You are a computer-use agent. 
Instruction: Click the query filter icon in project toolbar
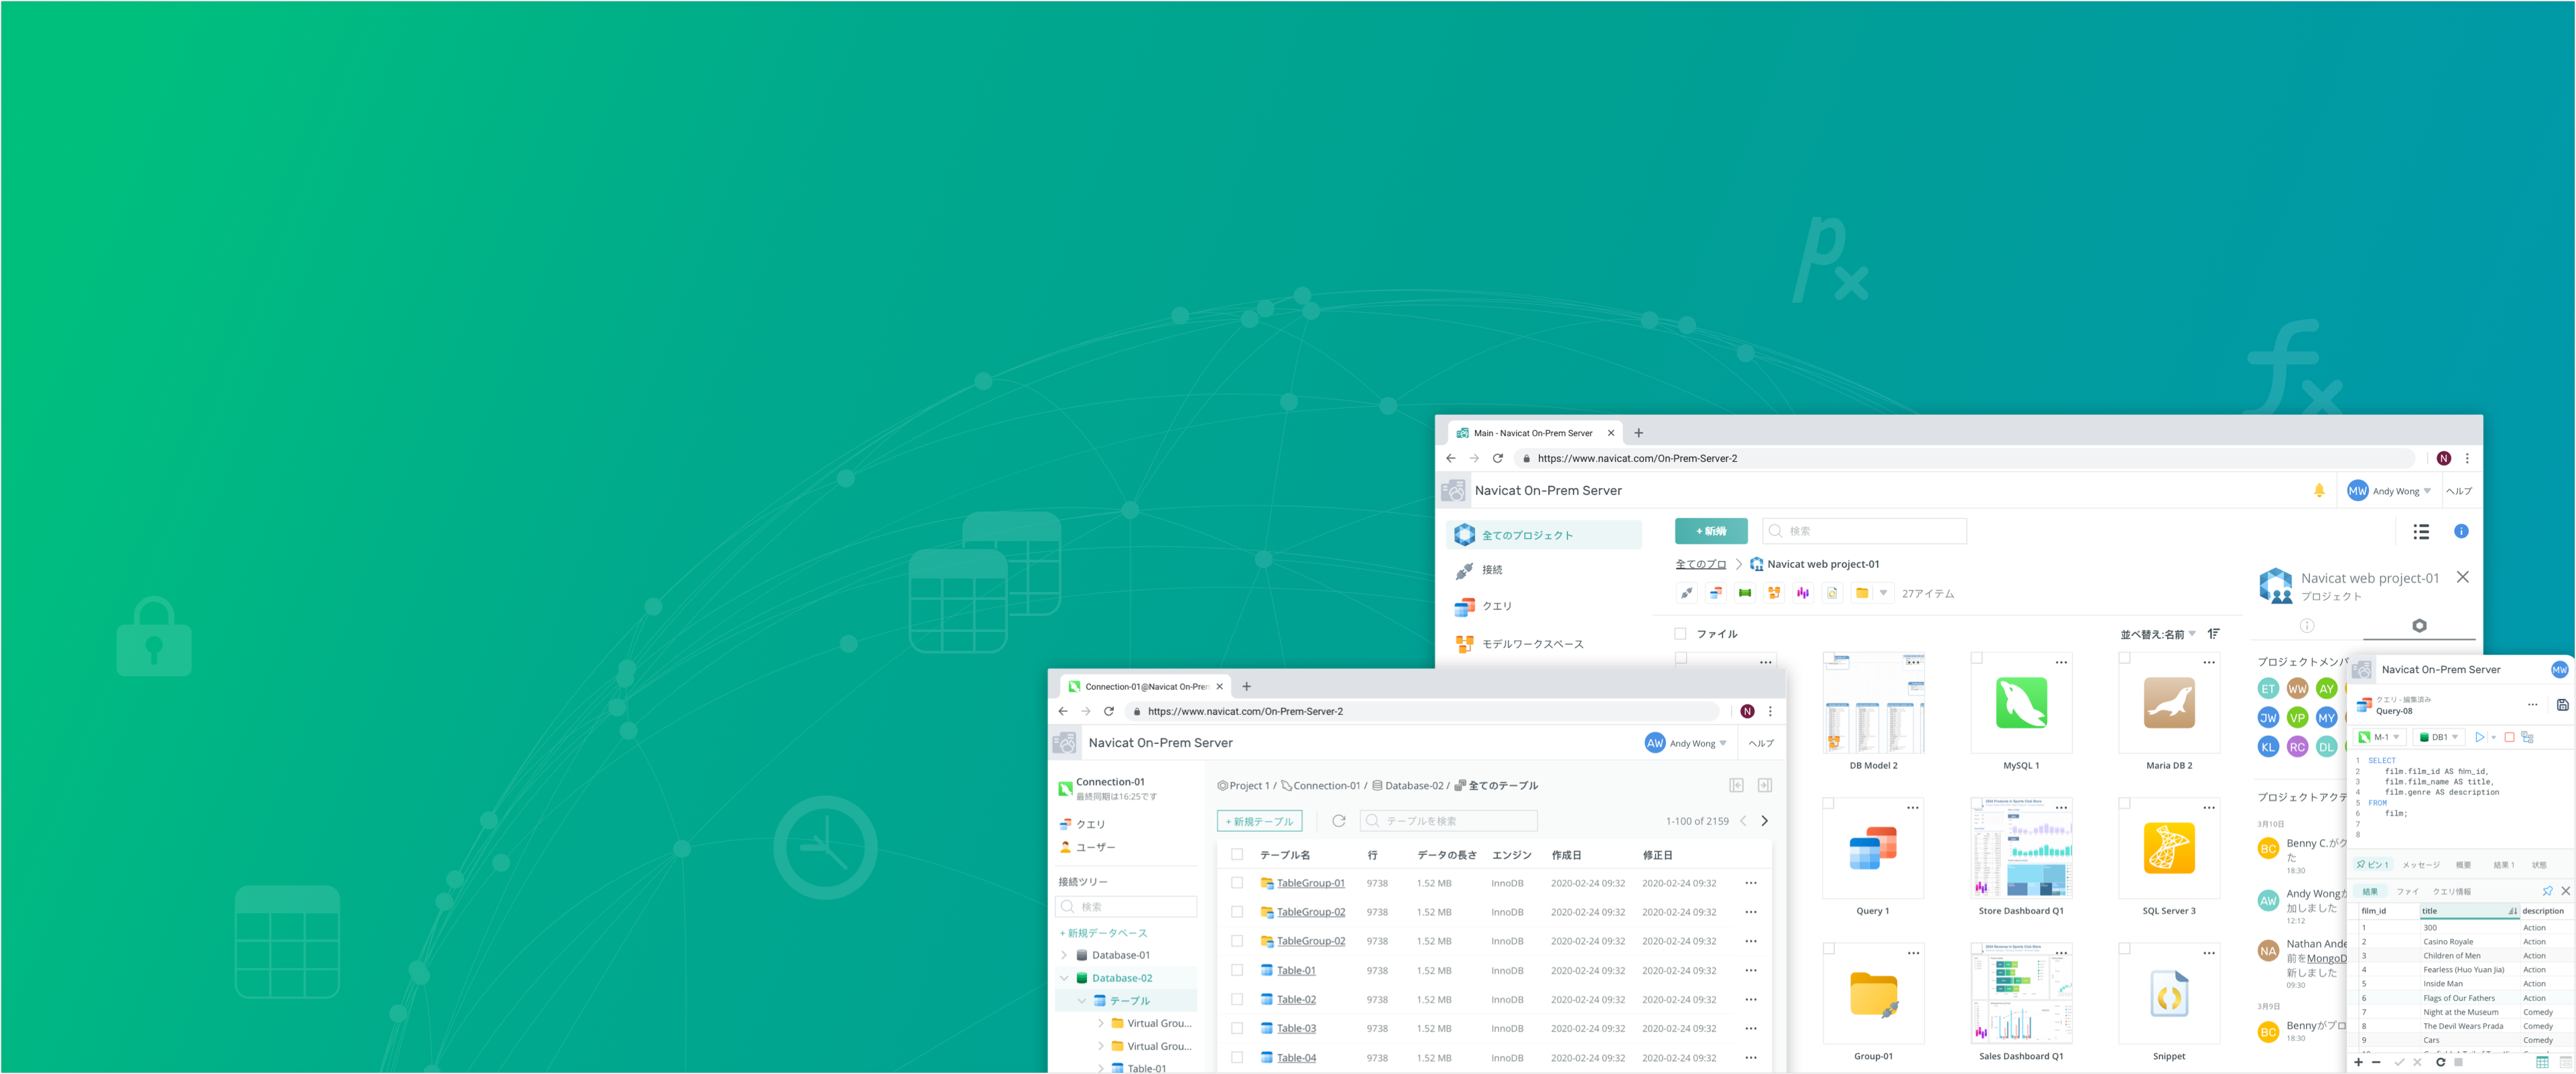pos(1716,593)
